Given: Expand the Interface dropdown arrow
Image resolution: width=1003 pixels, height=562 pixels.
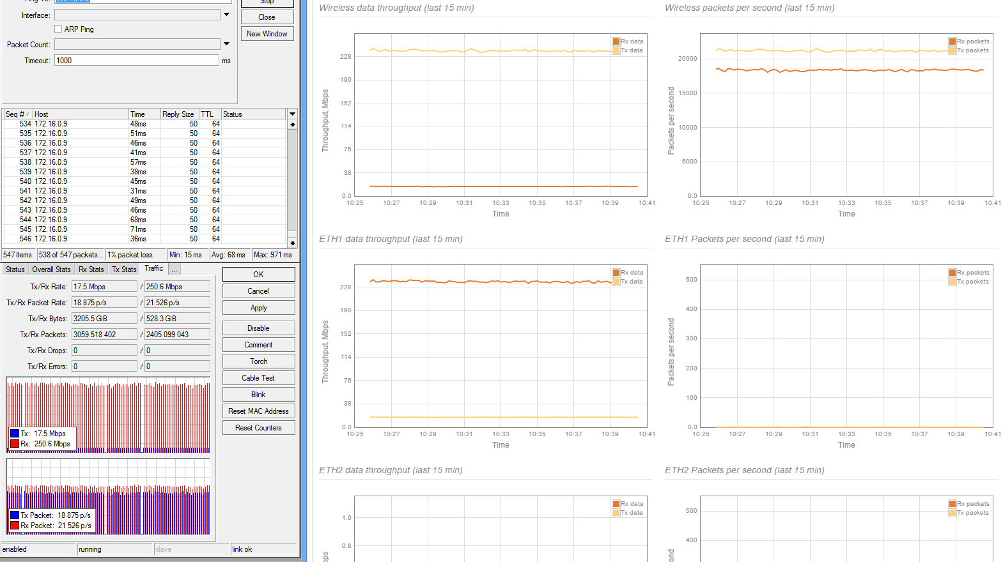Looking at the screenshot, I should tap(226, 15).
